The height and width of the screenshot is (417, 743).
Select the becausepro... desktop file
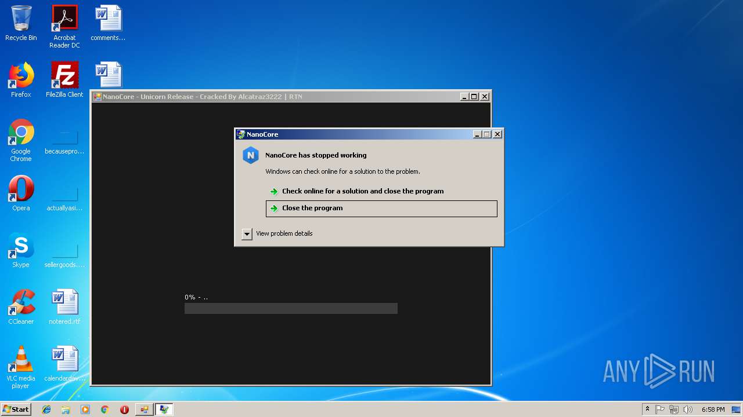click(x=64, y=141)
